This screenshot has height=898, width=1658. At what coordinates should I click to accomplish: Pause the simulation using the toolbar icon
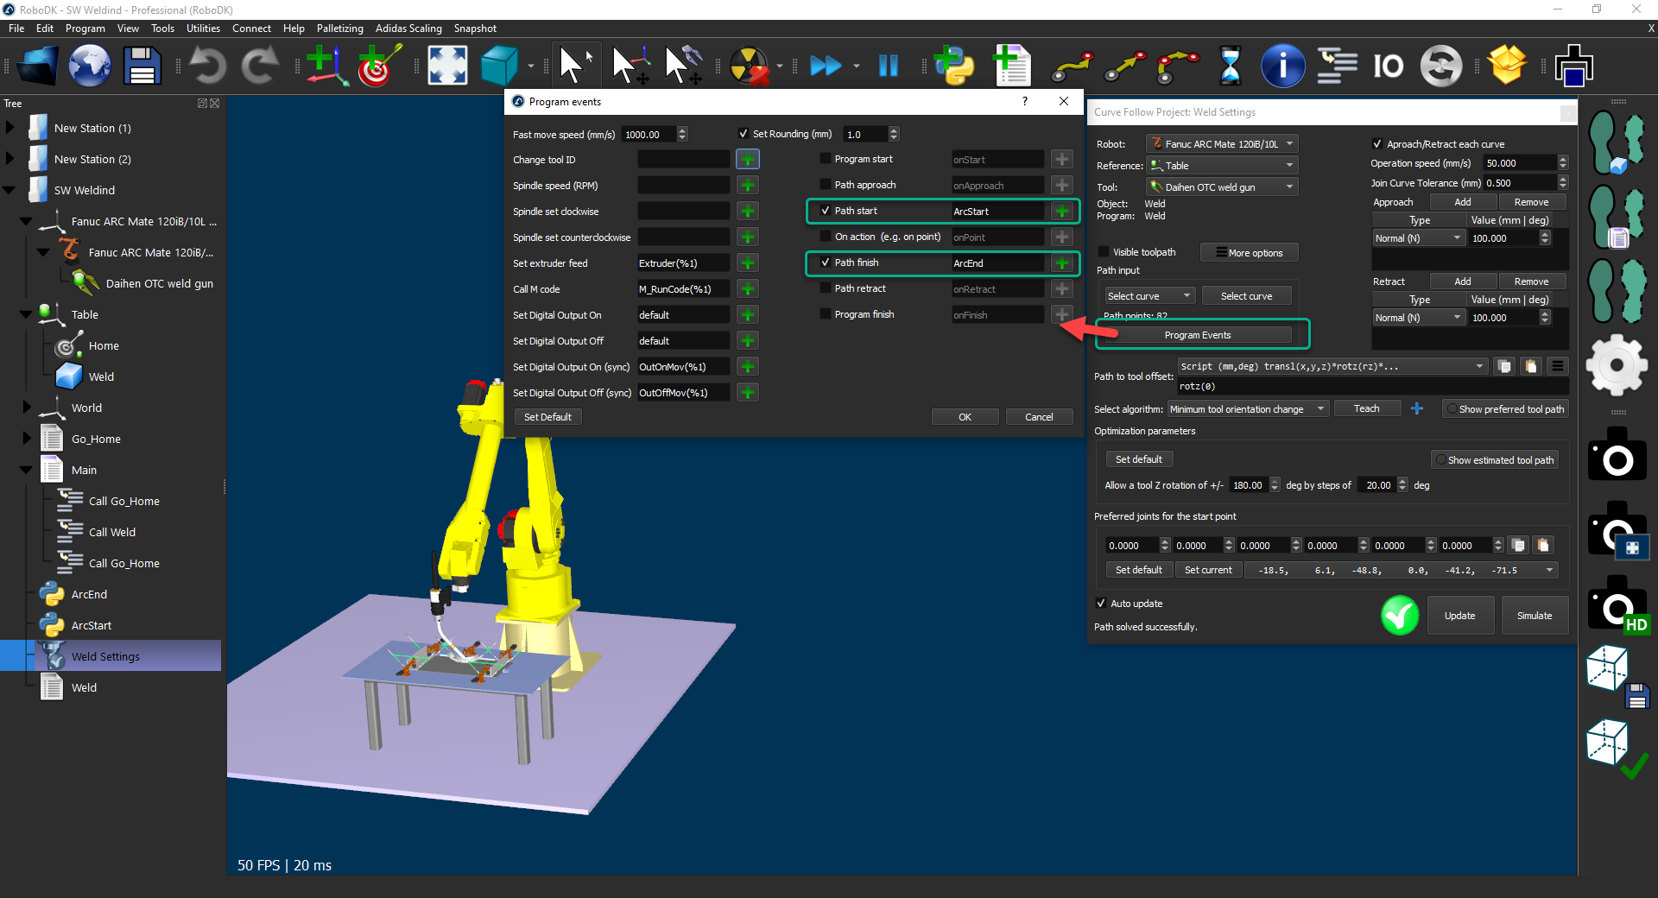(x=888, y=66)
